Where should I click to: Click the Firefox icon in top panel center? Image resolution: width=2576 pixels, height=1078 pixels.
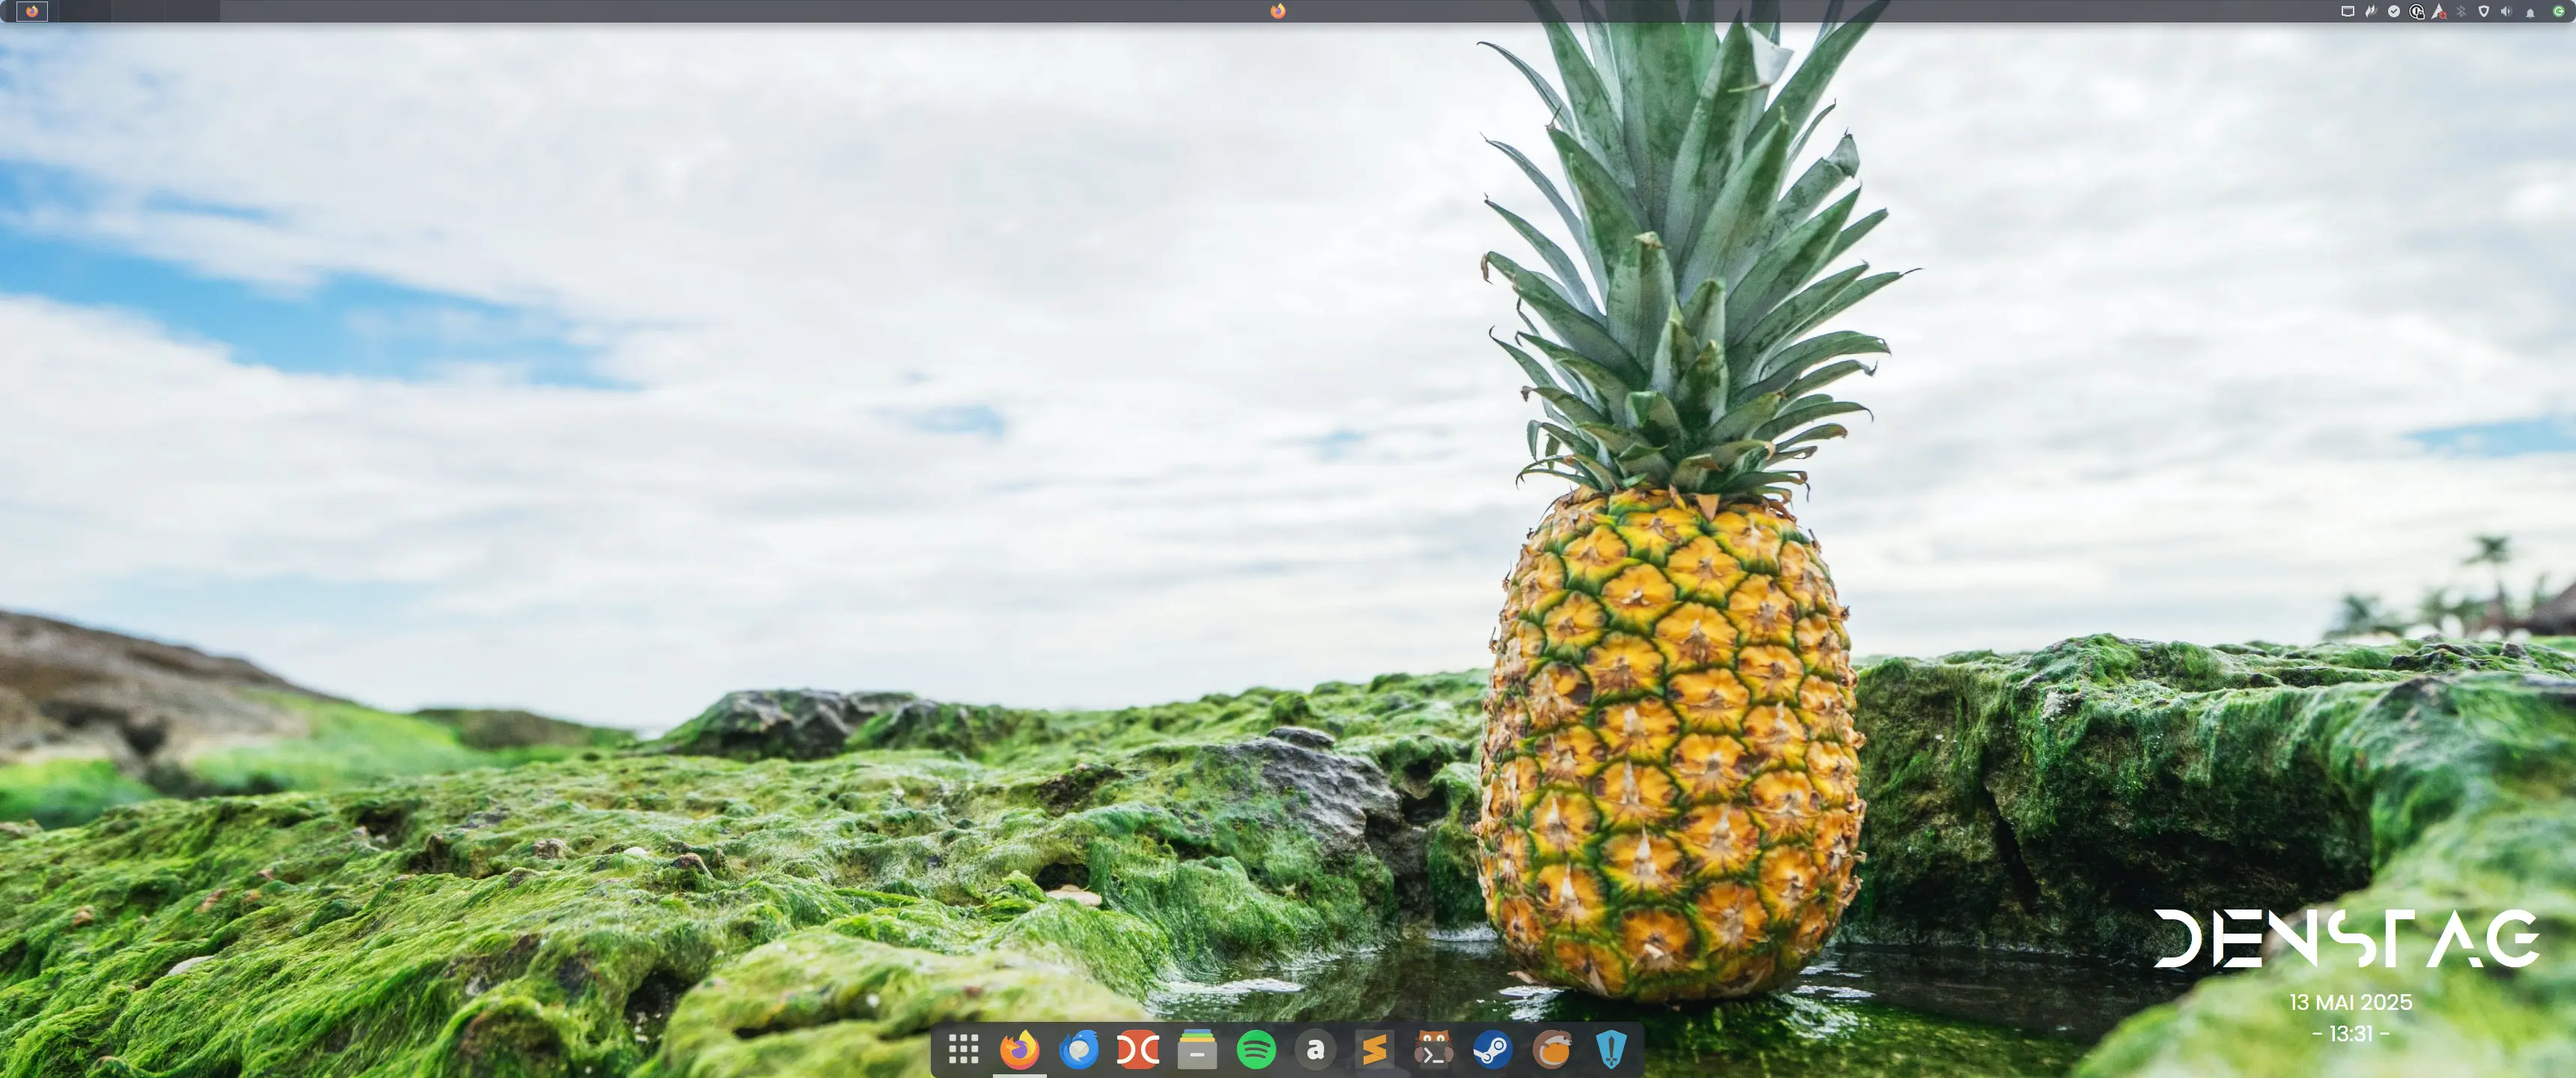[x=1278, y=11]
